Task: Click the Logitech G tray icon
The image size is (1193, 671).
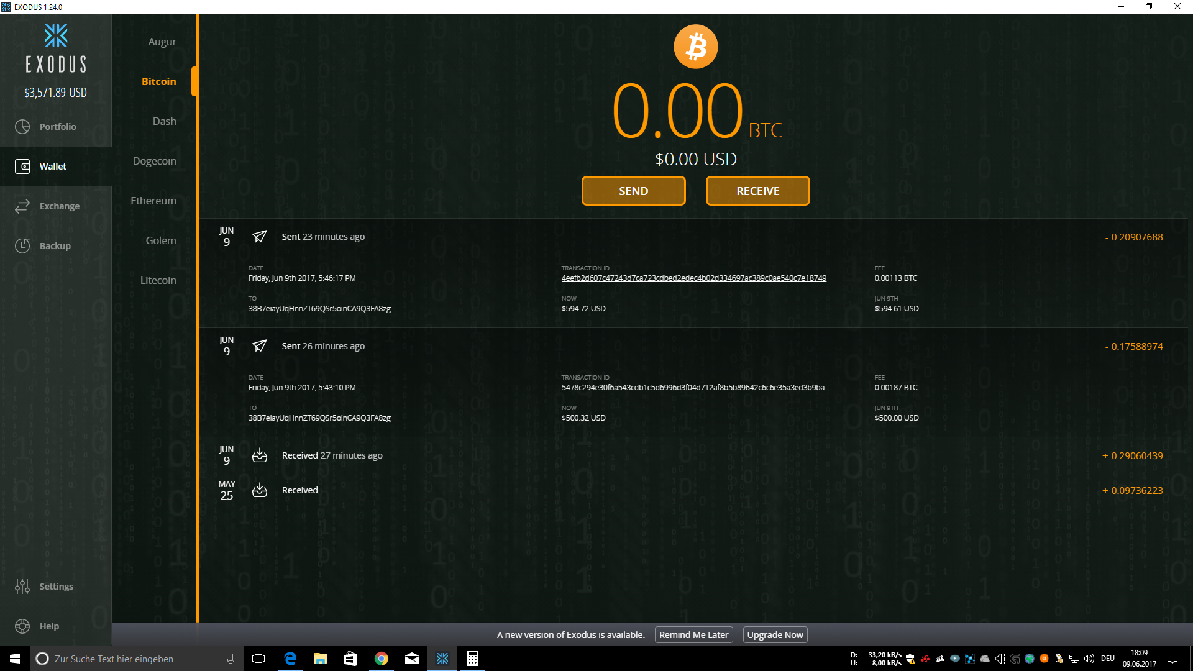Action: (x=1015, y=659)
